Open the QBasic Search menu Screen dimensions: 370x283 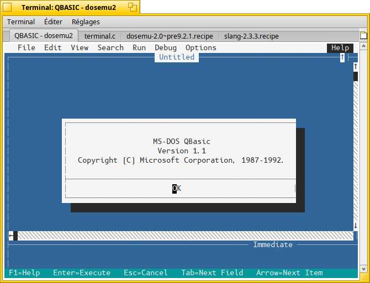tap(110, 48)
